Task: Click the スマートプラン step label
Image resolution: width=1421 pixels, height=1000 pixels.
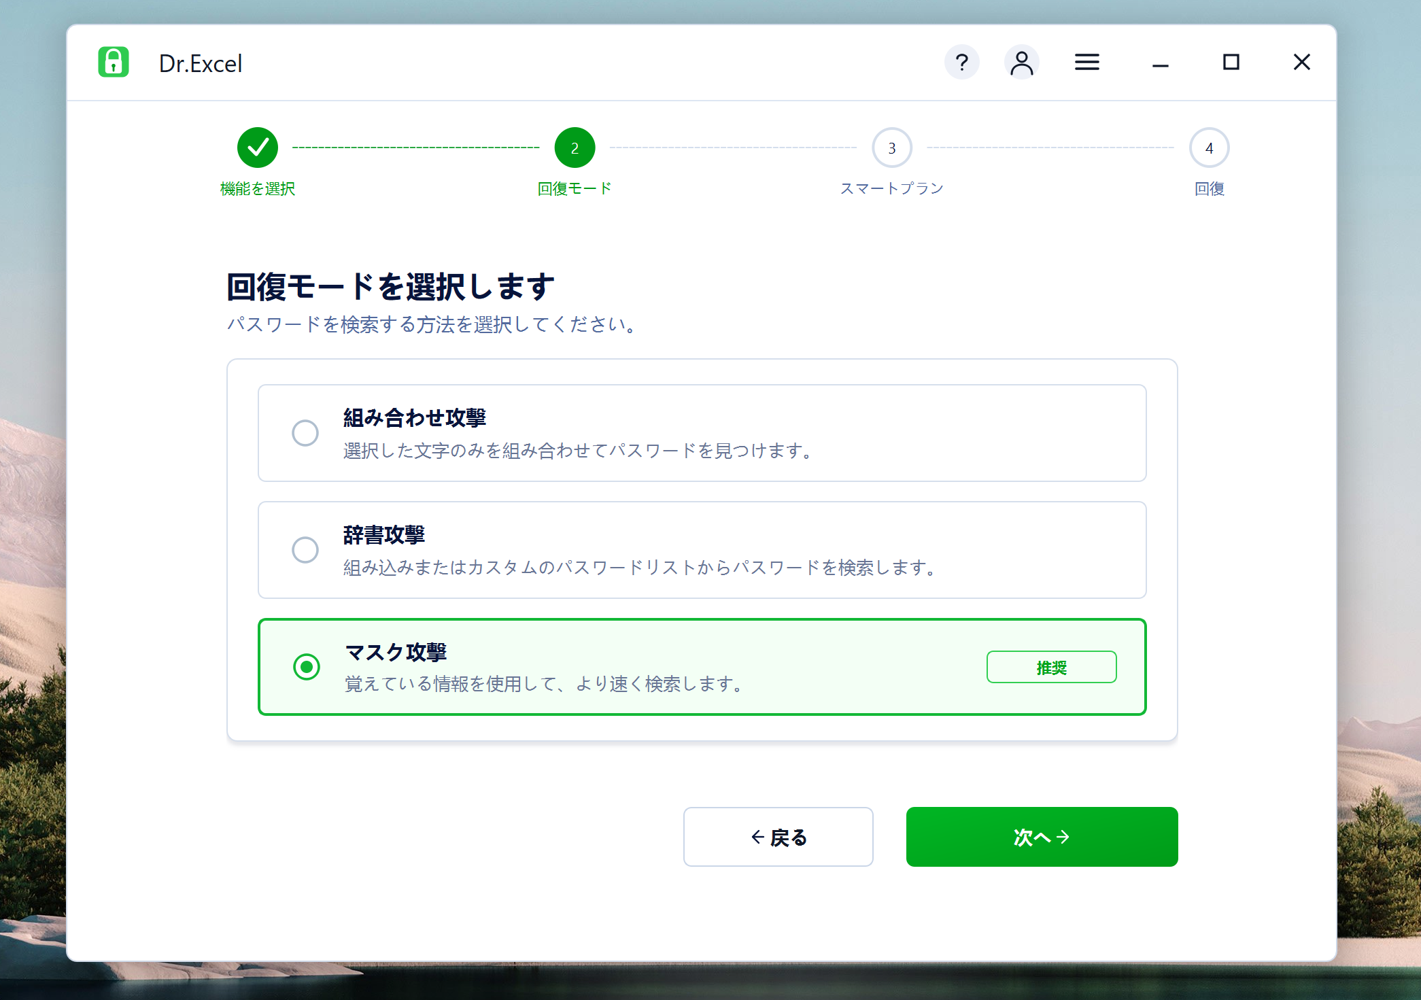Action: point(892,188)
